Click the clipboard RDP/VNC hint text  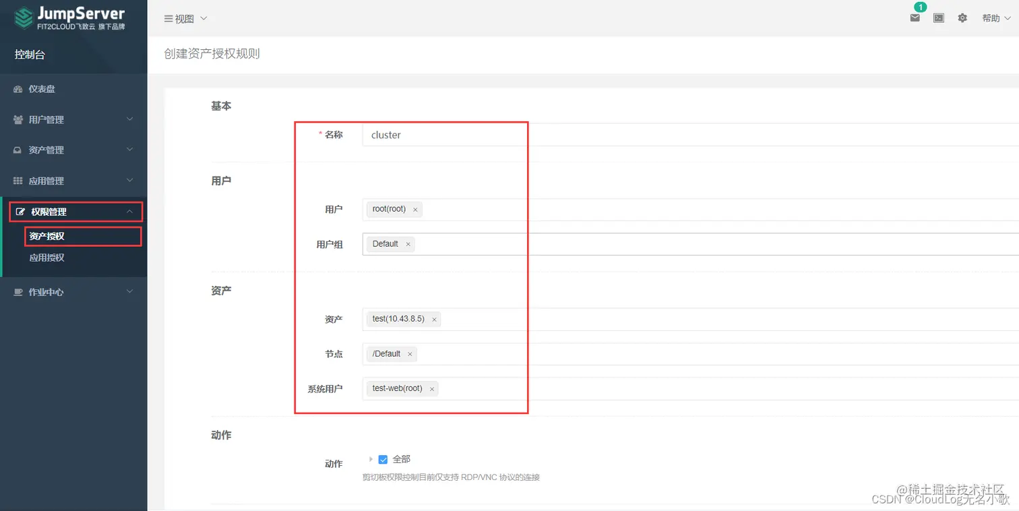pos(451,477)
